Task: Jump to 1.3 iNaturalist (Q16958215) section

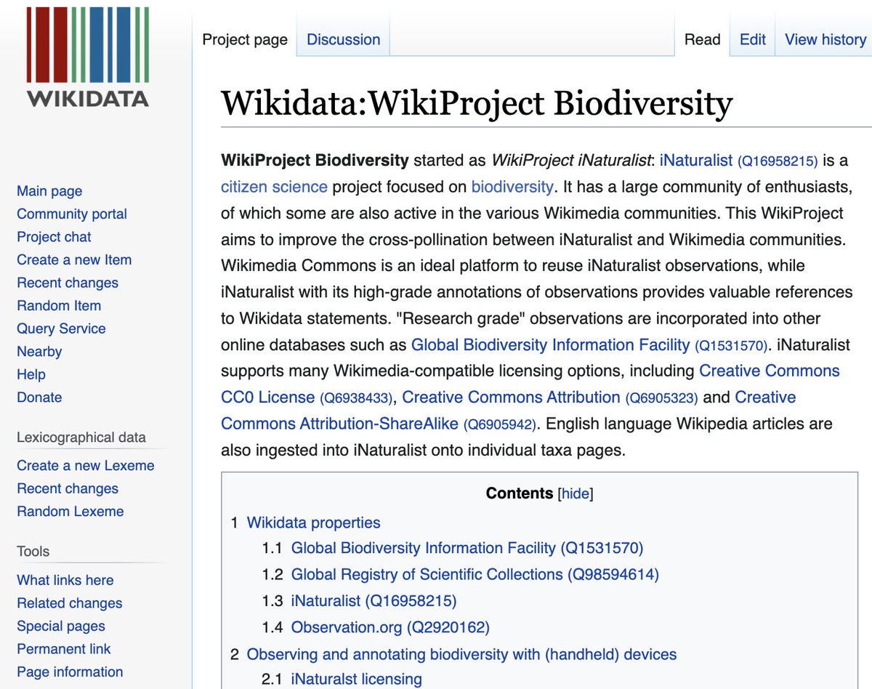Action: 374,600
